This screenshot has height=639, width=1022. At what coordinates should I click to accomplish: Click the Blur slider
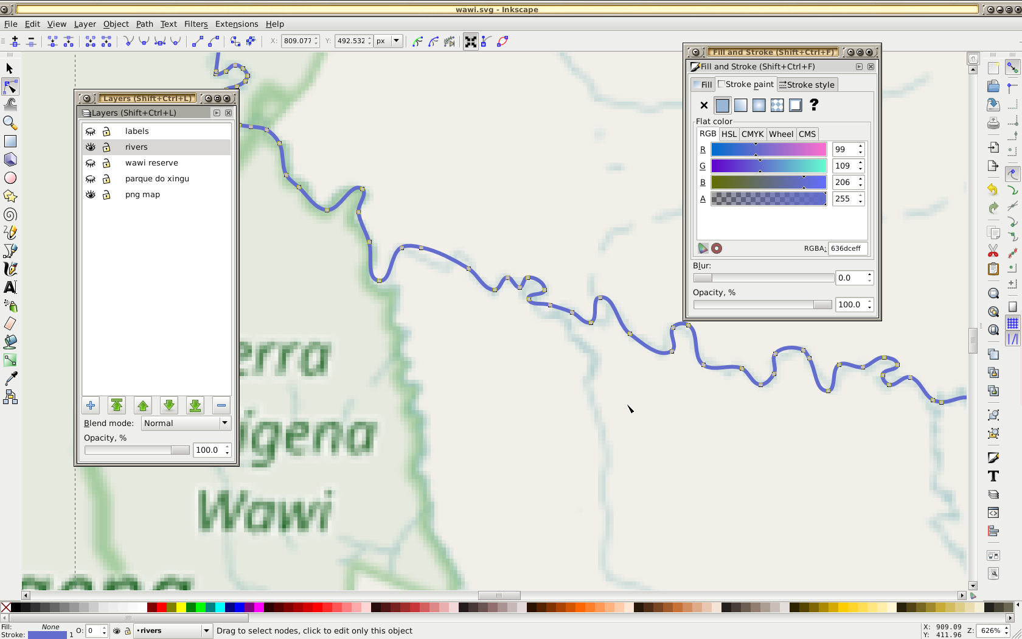pos(763,278)
